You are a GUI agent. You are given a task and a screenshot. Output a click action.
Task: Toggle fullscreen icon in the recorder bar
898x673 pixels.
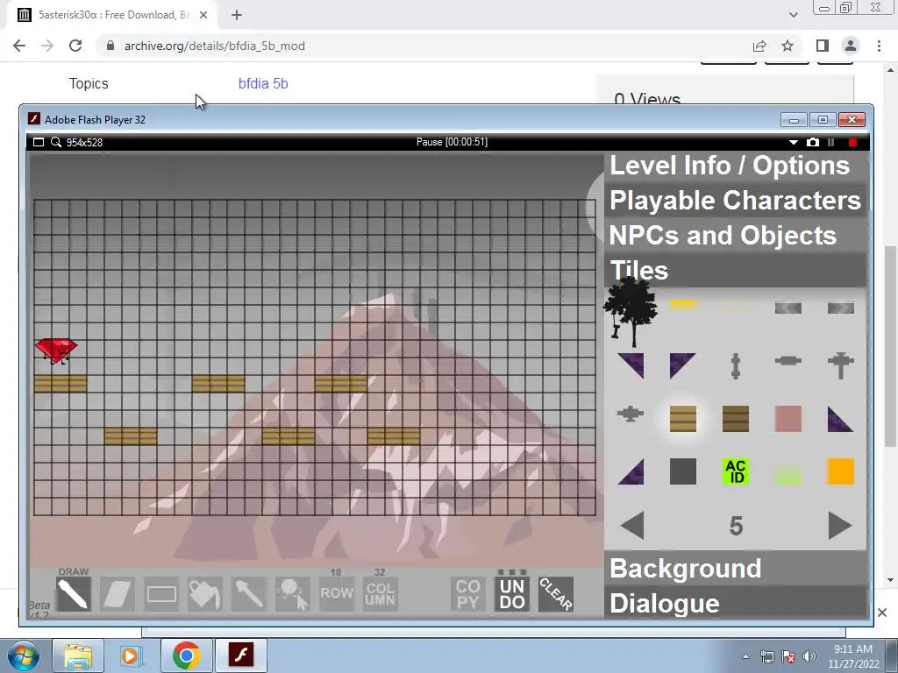coord(39,142)
